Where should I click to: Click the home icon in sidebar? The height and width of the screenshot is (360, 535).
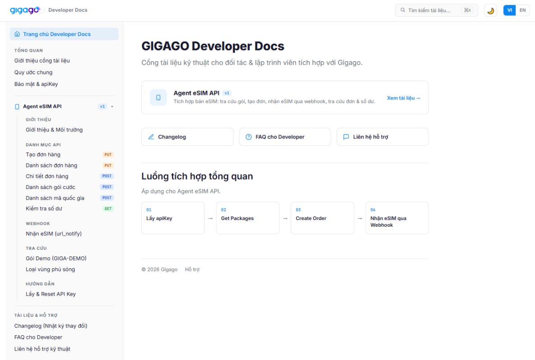(x=17, y=34)
